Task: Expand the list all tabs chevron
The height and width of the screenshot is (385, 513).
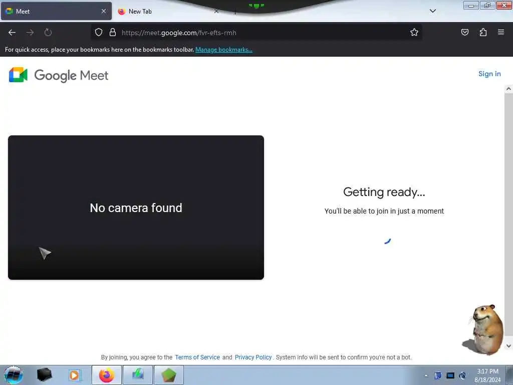Action: [432, 11]
